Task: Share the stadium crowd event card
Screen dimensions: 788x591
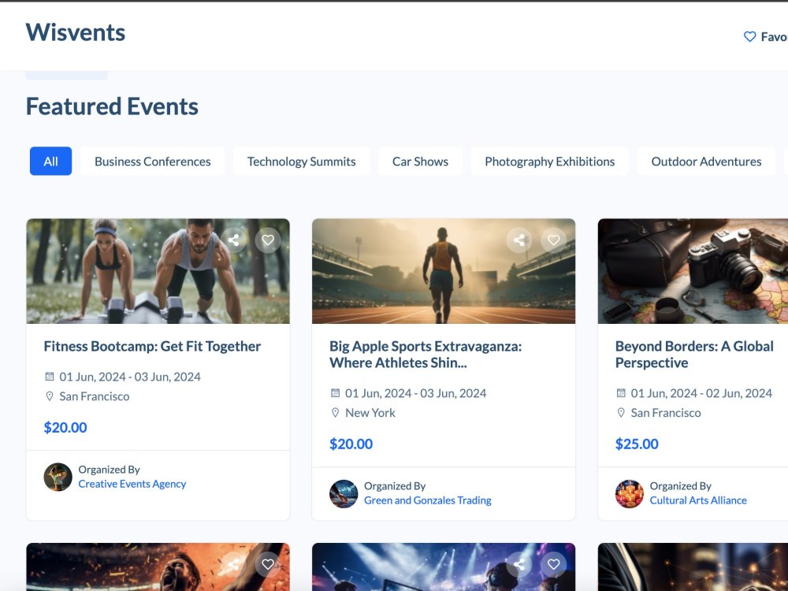Action: tap(234, 564)
